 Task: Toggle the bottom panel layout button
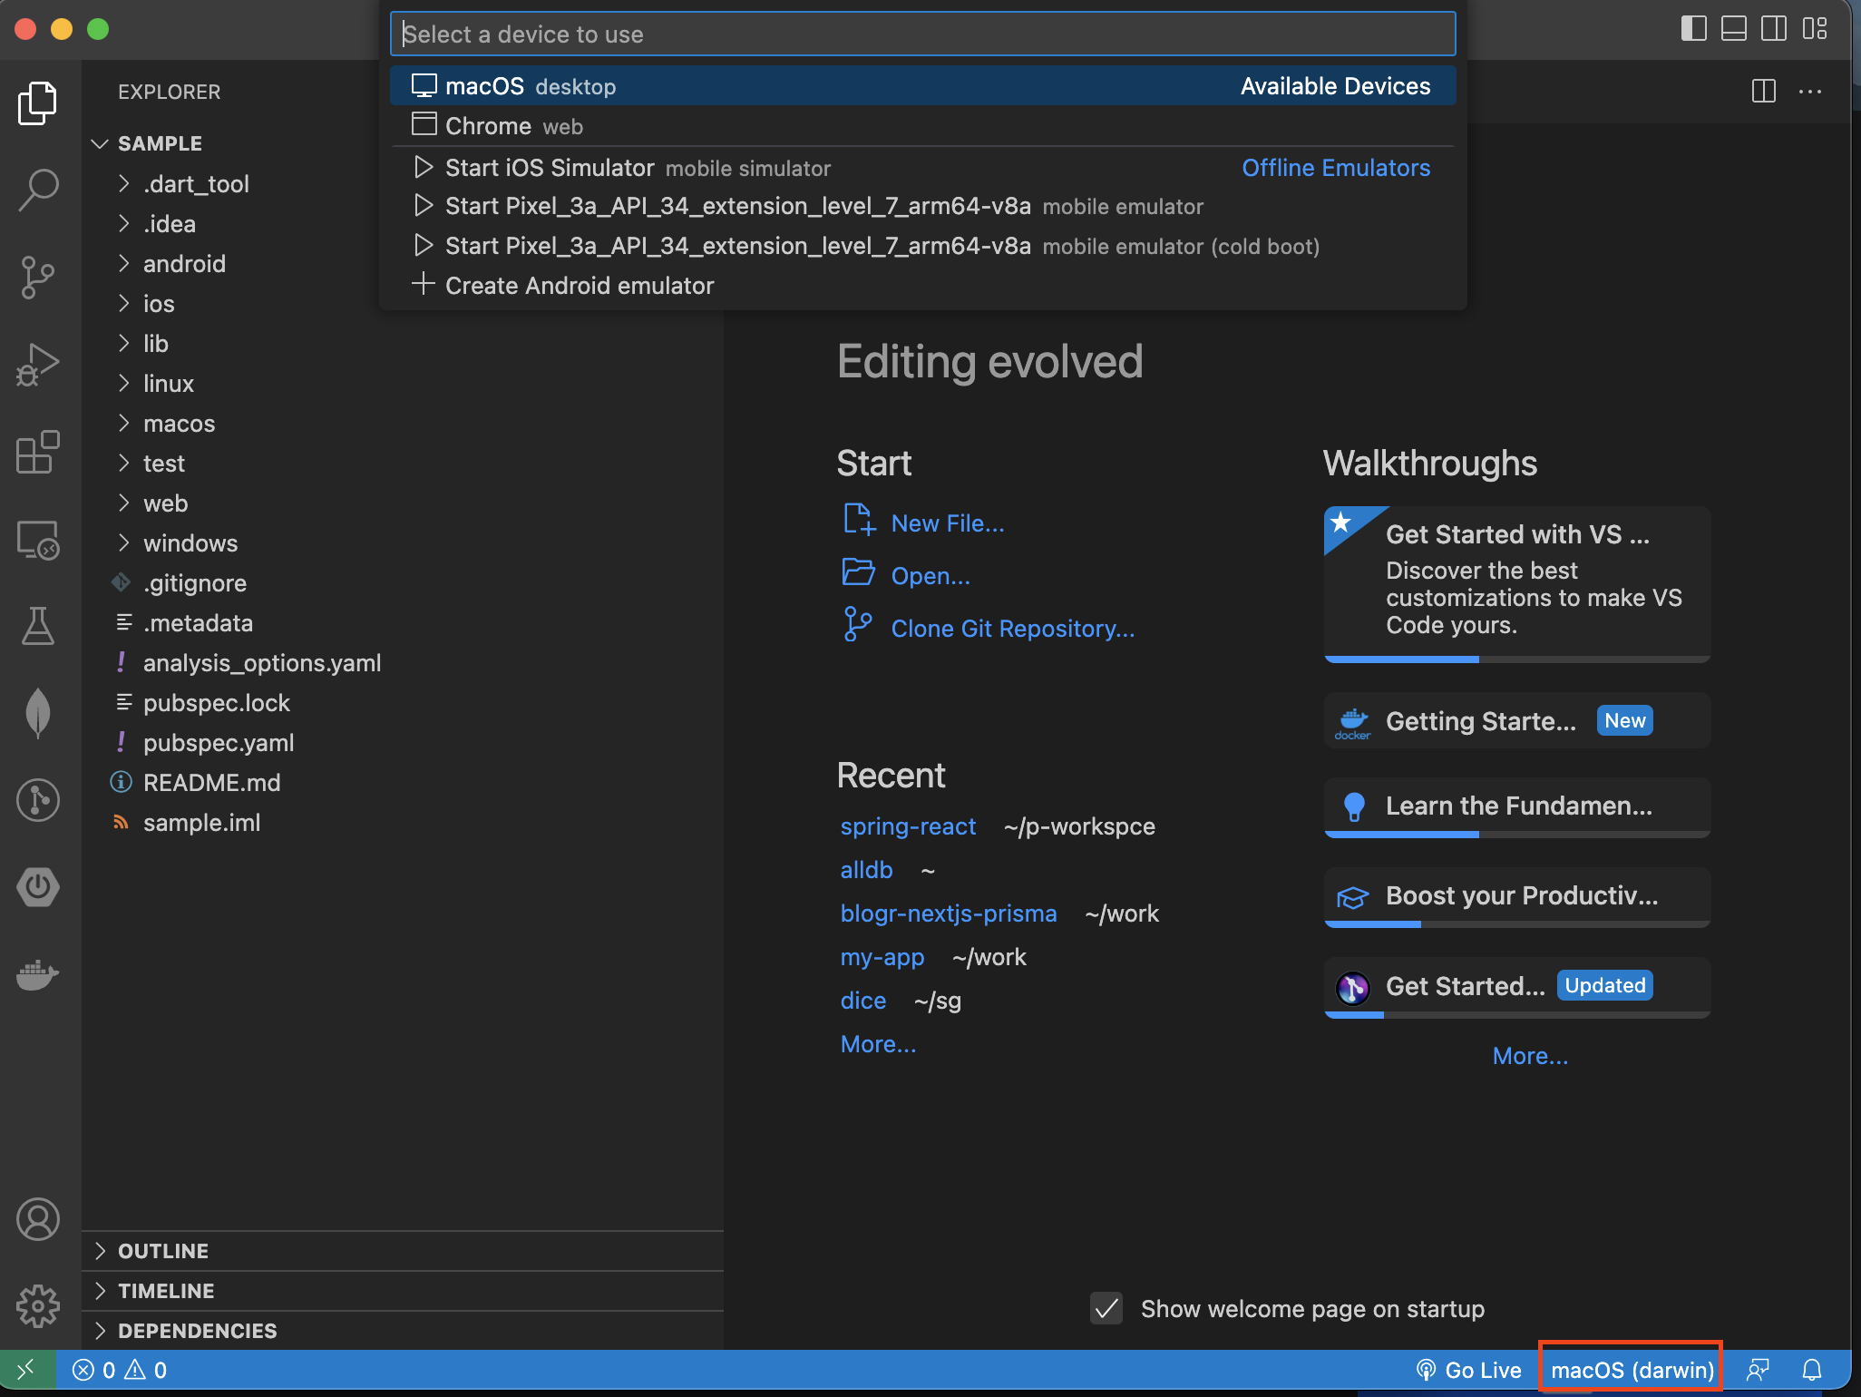(1733, 29)
